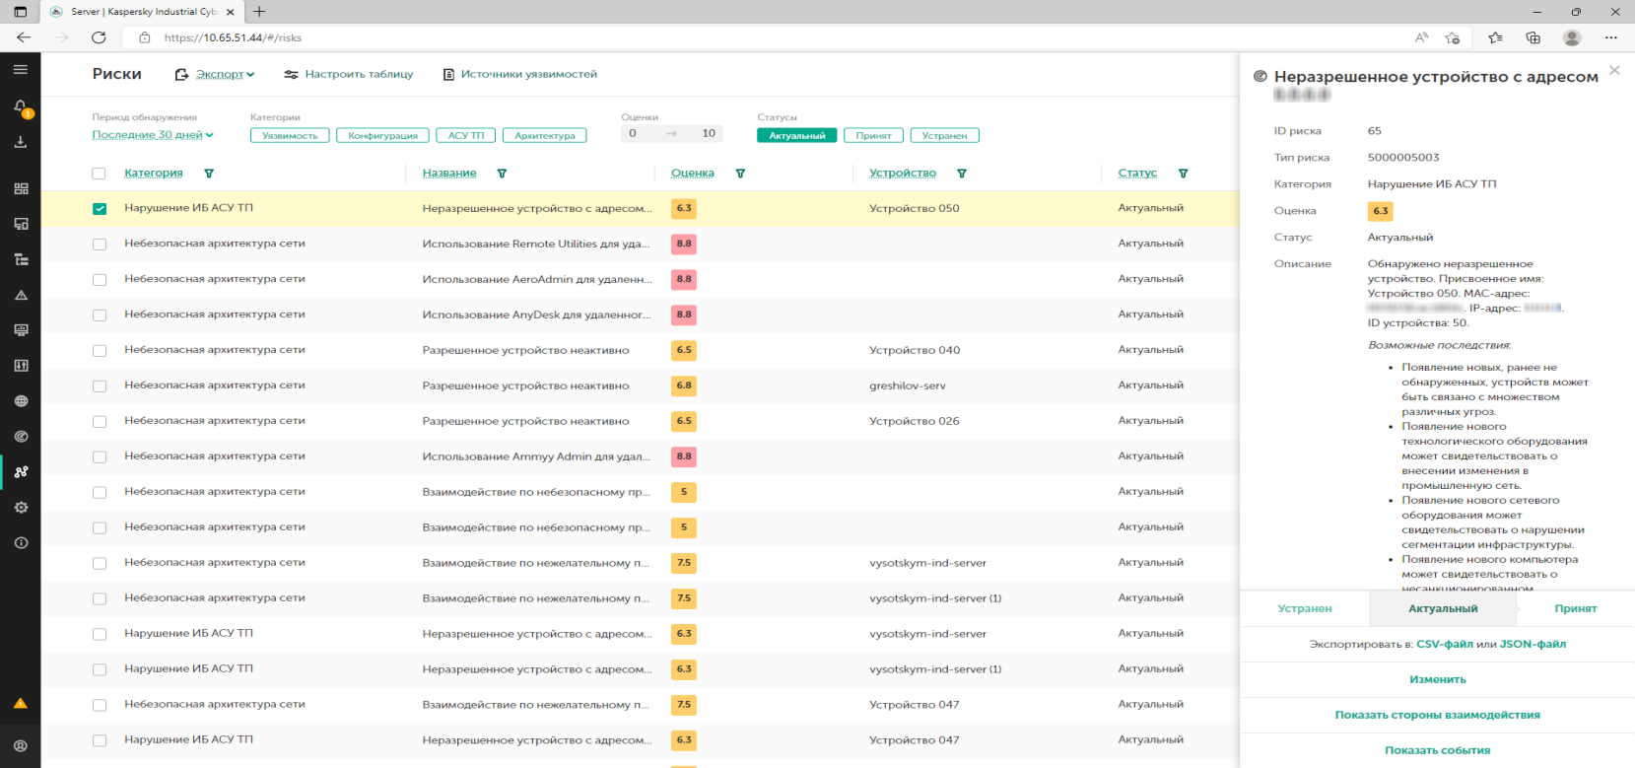
Task: Click Настроить таблицу to configure columns
Action: [349, 75]
